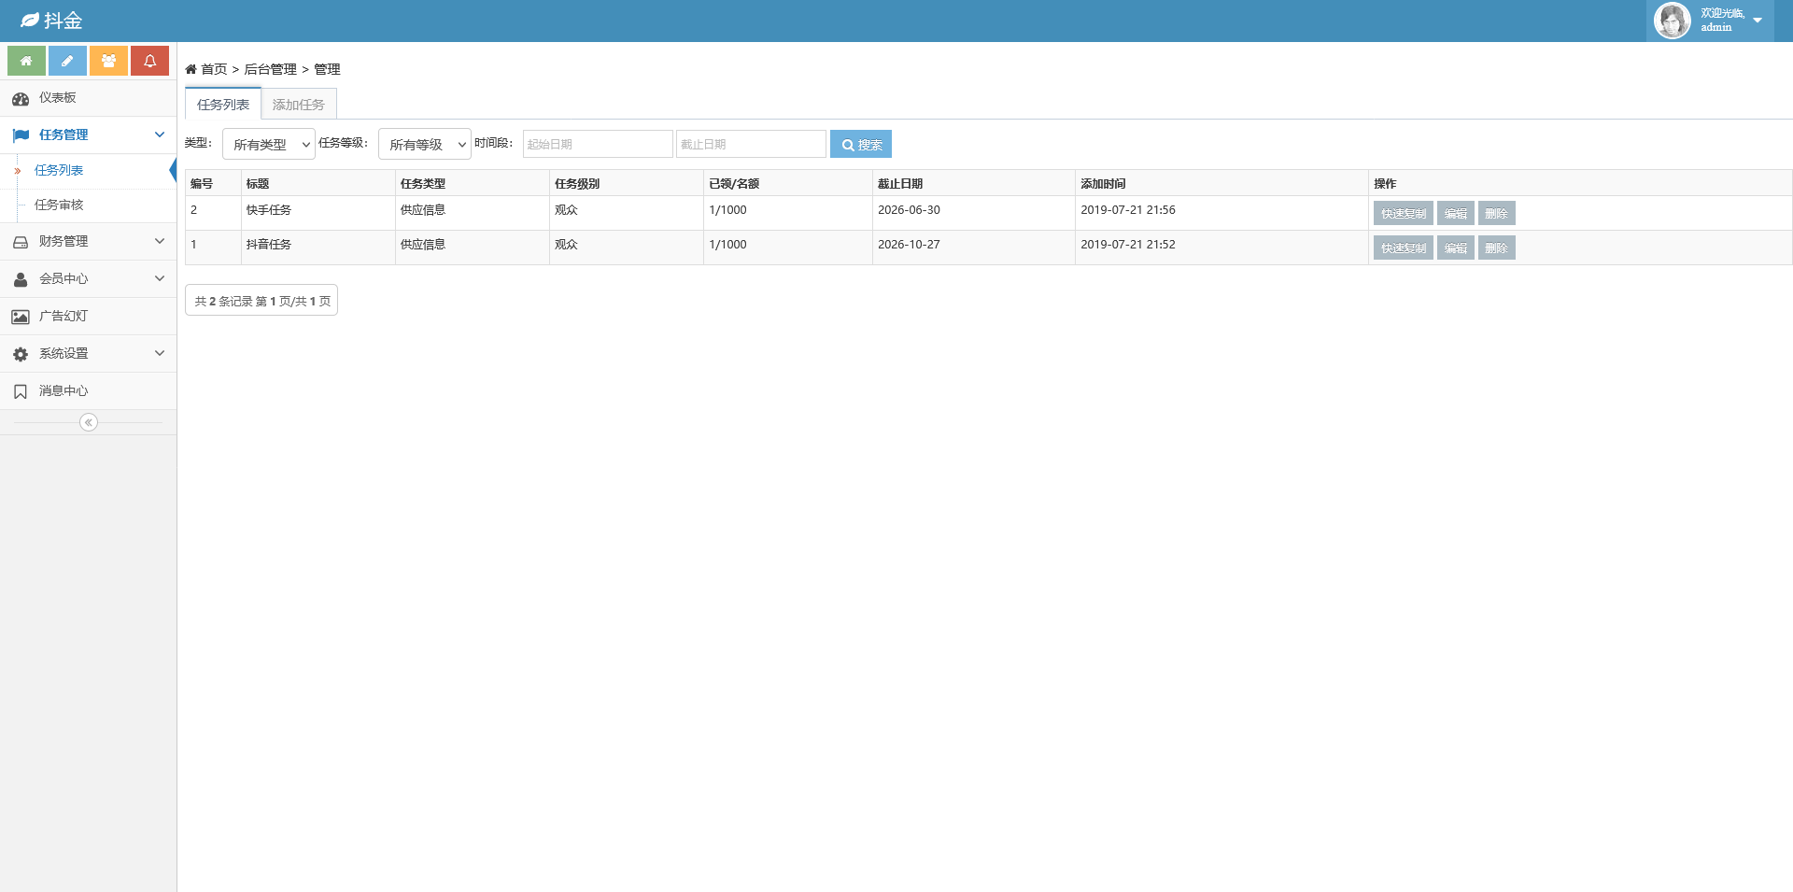This screenshot has width=1793, height=892.
Task: Click the green home shortcut icon
Action: pos(26,61)
